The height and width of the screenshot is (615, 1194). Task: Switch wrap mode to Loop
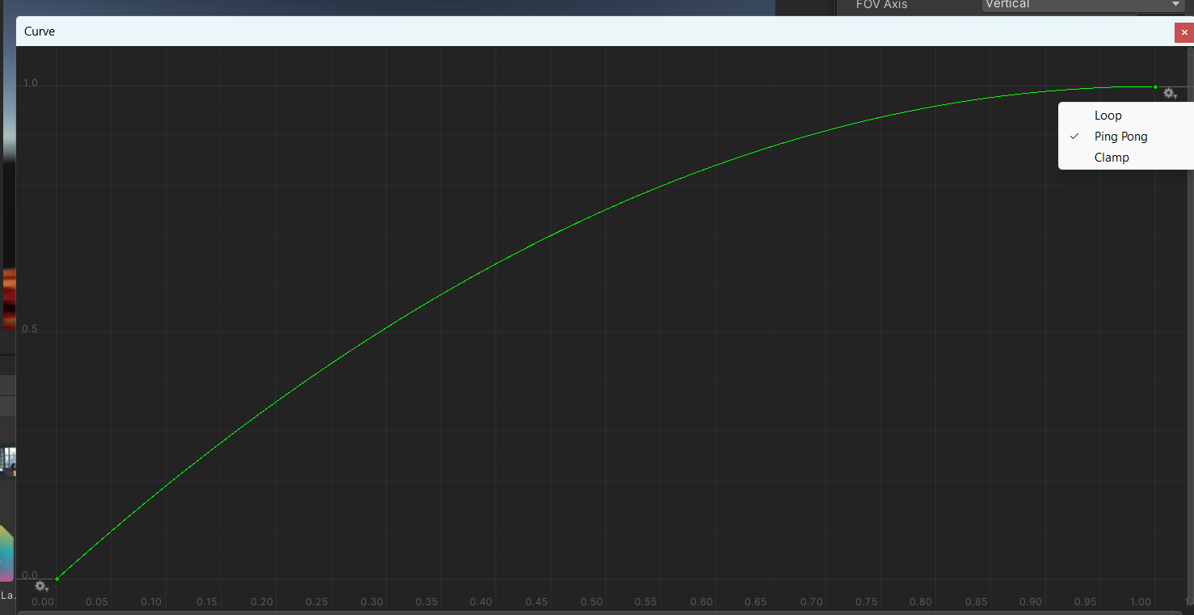(x=1108, y=115)
